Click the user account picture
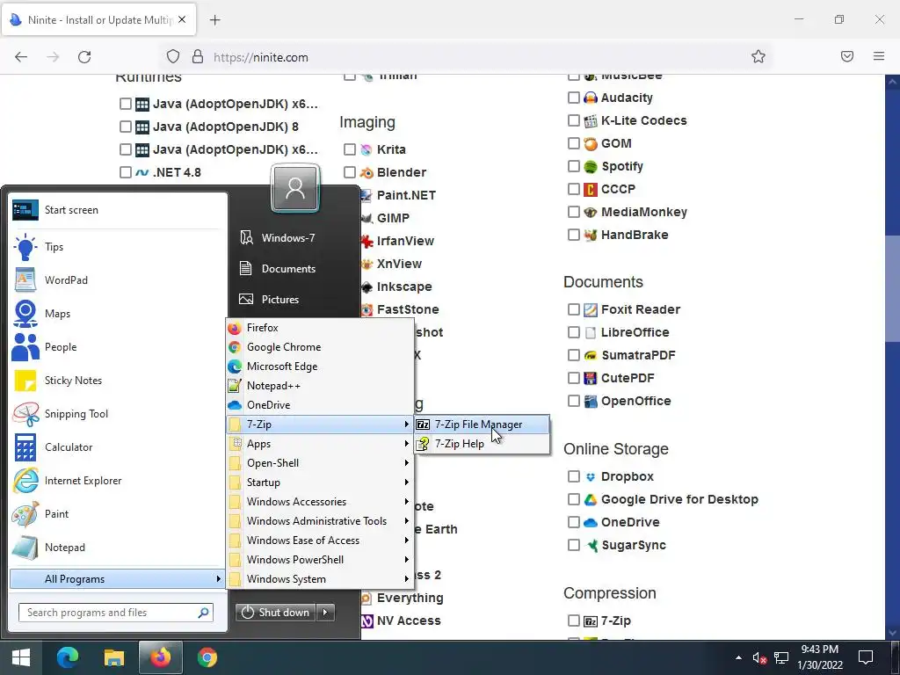Image resolution: width=900 pixels, height=675 pixels. (295, 188)
